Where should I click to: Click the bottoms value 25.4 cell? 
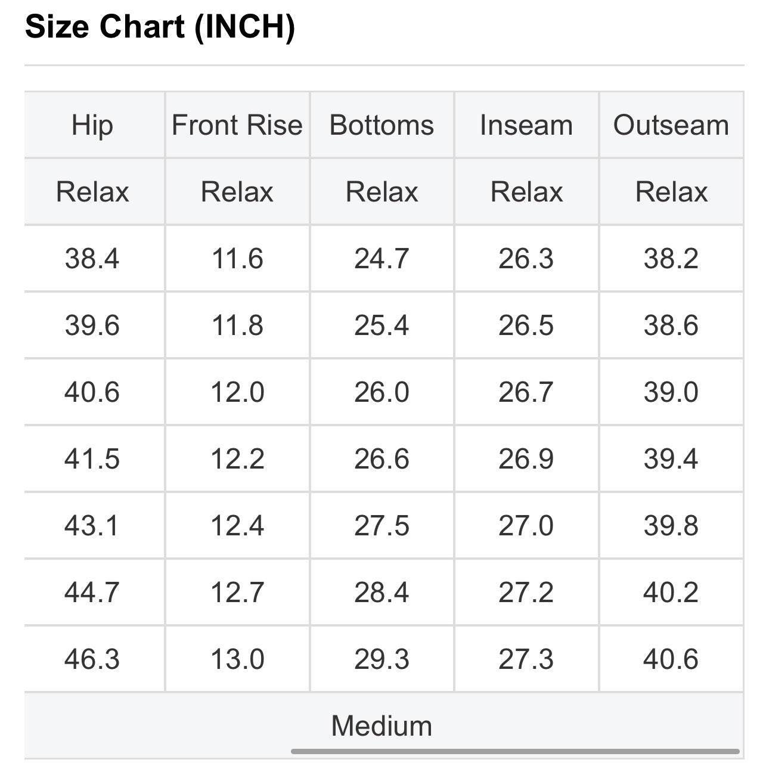tap(382, 326)
